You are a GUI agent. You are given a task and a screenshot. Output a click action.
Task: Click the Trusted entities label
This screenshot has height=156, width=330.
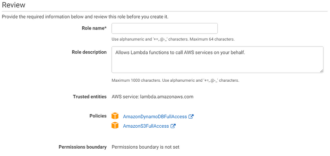(90, 97)
